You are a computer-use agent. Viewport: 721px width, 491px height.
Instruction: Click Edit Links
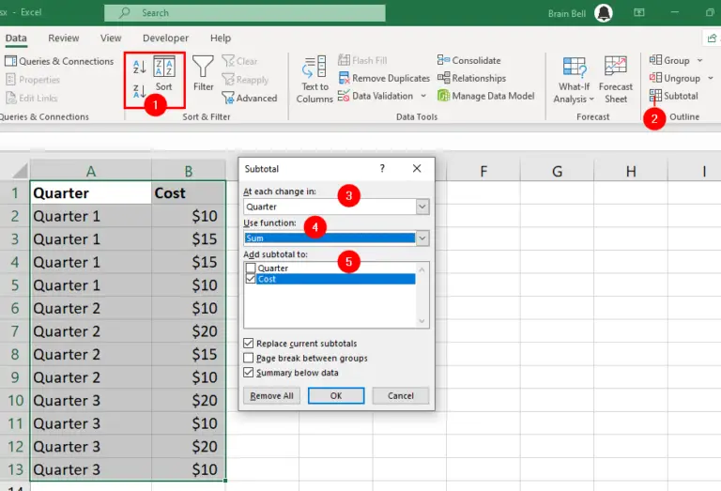point(32,98)
